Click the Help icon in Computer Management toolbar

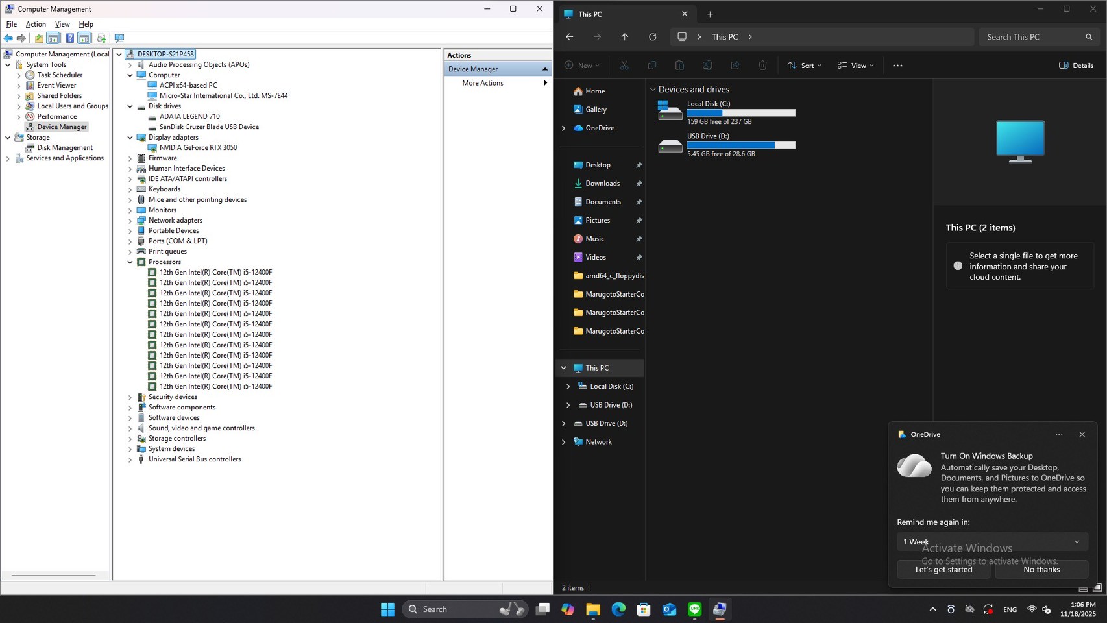[69, 38]
